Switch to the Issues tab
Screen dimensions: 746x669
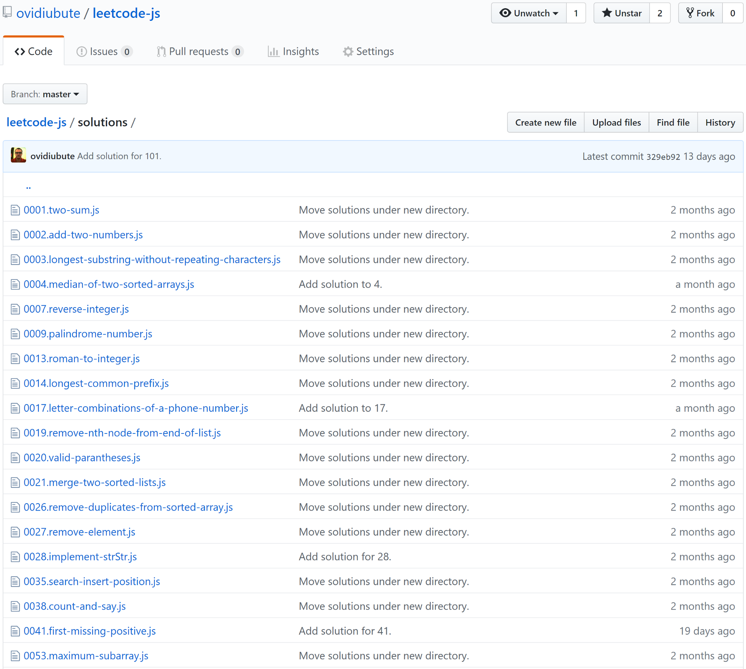point(104,51)
